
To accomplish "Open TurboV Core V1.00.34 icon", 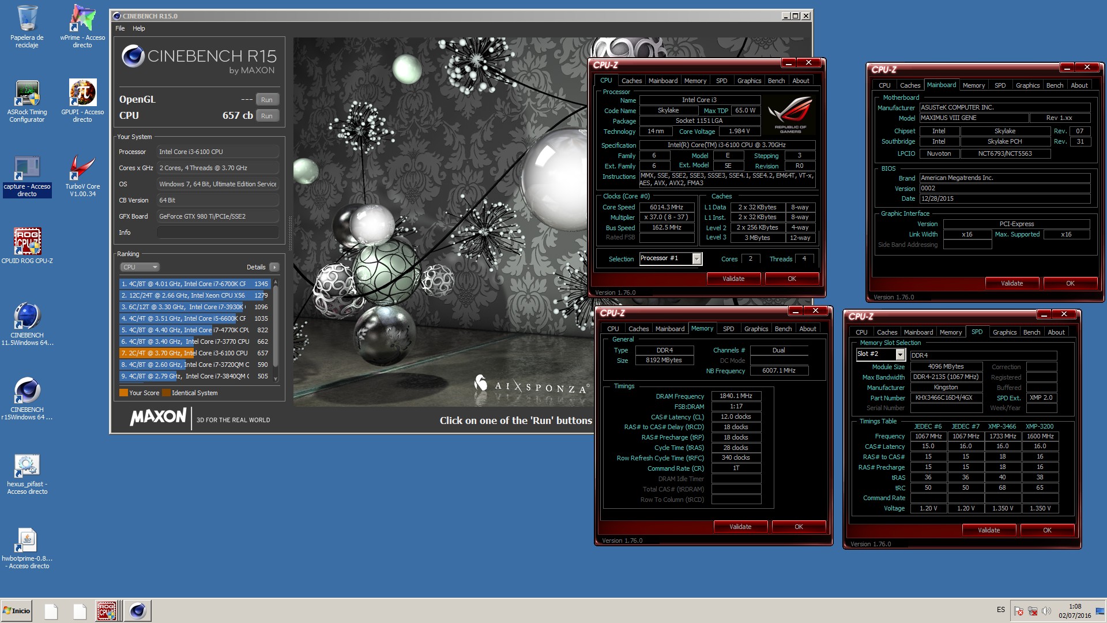I will [x=82, y=176].
